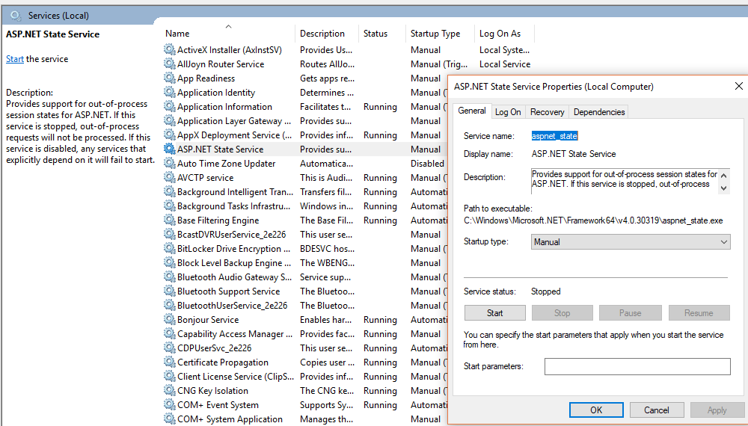Click the AVCTP service gear icon

tap(169, 177)
